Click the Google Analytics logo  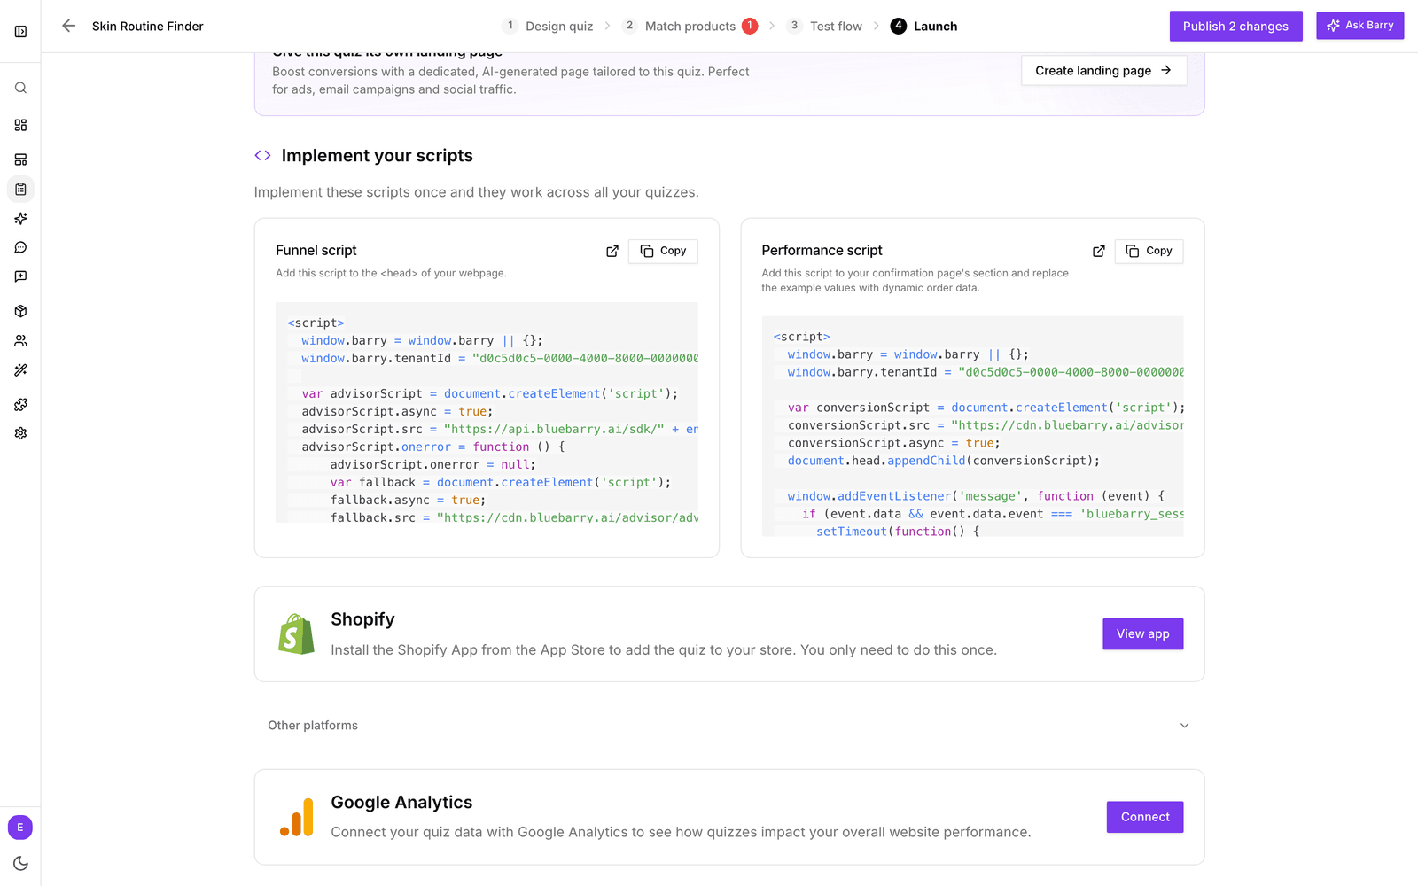click(297, 817)
